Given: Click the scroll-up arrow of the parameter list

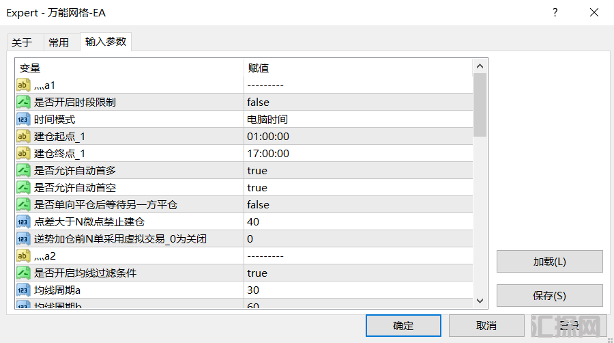Looking at the screenshot, I should pyautogui.click(x=480, y=66).
